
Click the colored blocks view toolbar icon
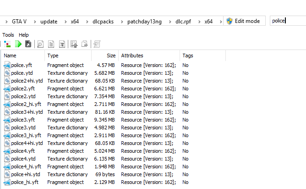[7, 44]
